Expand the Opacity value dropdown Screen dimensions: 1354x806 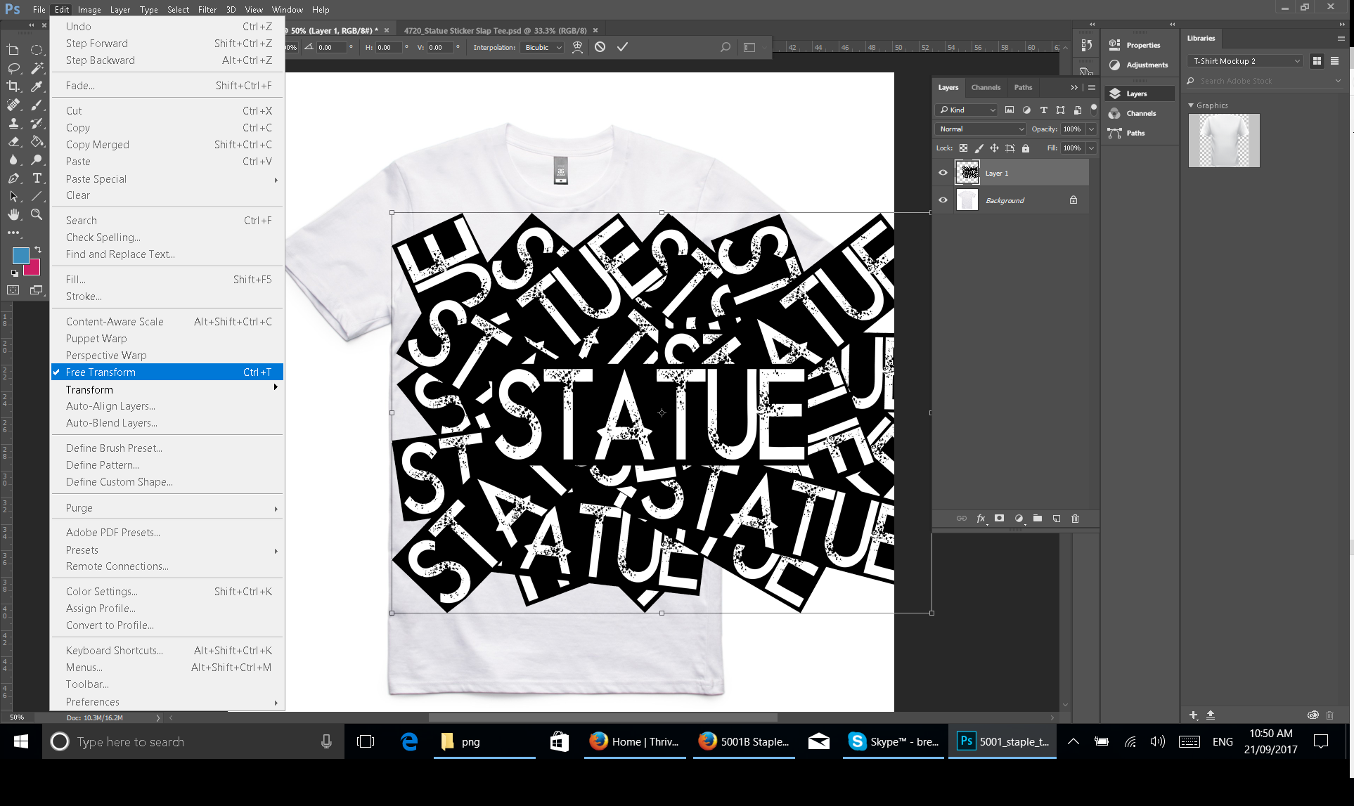click(x=1090, y=129)
